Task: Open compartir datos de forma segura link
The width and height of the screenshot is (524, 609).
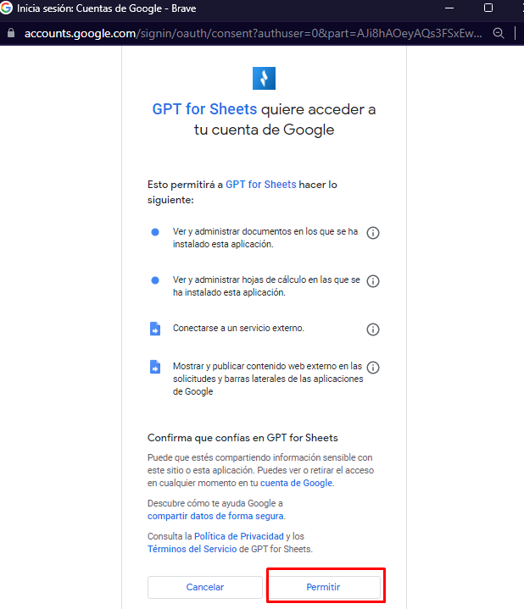Action: (x=215, y=516)
